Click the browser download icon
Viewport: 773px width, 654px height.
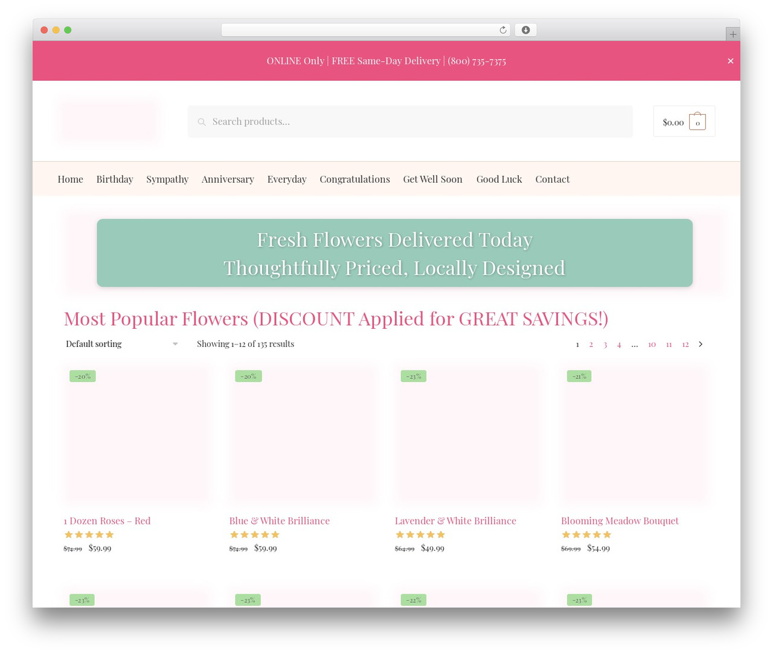[525, 30]
